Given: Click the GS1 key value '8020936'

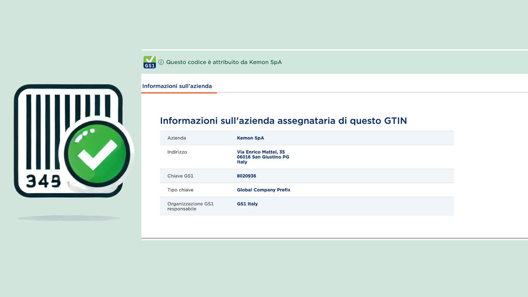Looking at the screenshot, I should click(247, 176).
